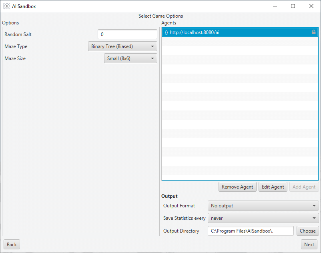This screenshot has height=253, width=321.
Task: Click the Maze Size dropdown arrow
Action: [x=153, y=58]
